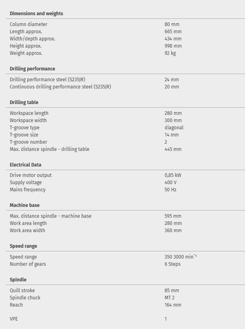
Task: Click the 400 V supply voltage value
Action: pos(170,183)
